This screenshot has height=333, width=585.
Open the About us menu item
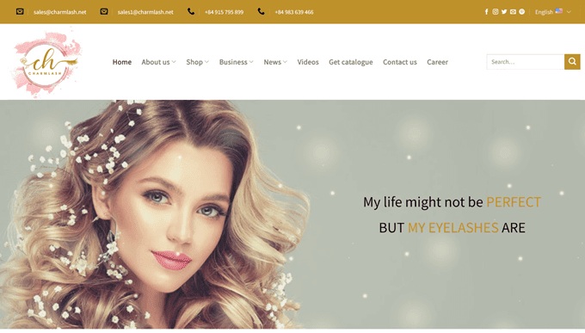156,62
